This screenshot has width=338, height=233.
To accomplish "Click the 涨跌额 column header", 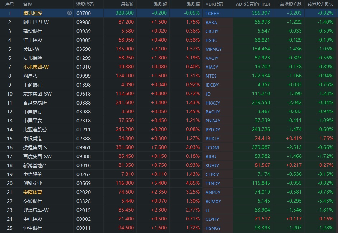I will point(160,4).
